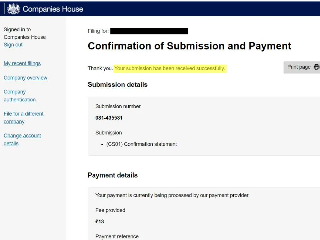
Task: Click the Payment reference label
Action: click(117, 236)
